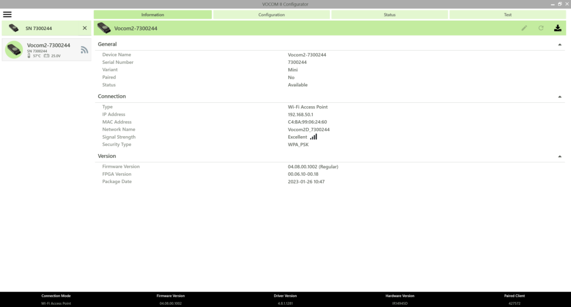The image size is (571, 307).
Task: Click Connection Mode in the status bar
Action: click(x=56, y=296)
